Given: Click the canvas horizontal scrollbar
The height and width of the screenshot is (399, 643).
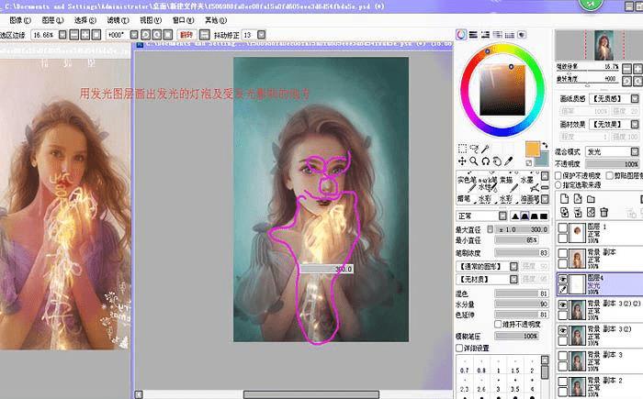Looking at the screenshot, I should coord(311,394).
